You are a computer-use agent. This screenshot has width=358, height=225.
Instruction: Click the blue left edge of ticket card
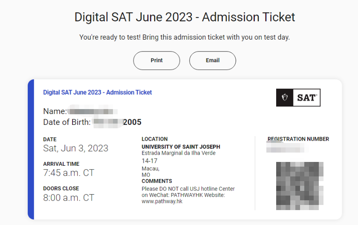pyautogui.click(x=30, y=149)
